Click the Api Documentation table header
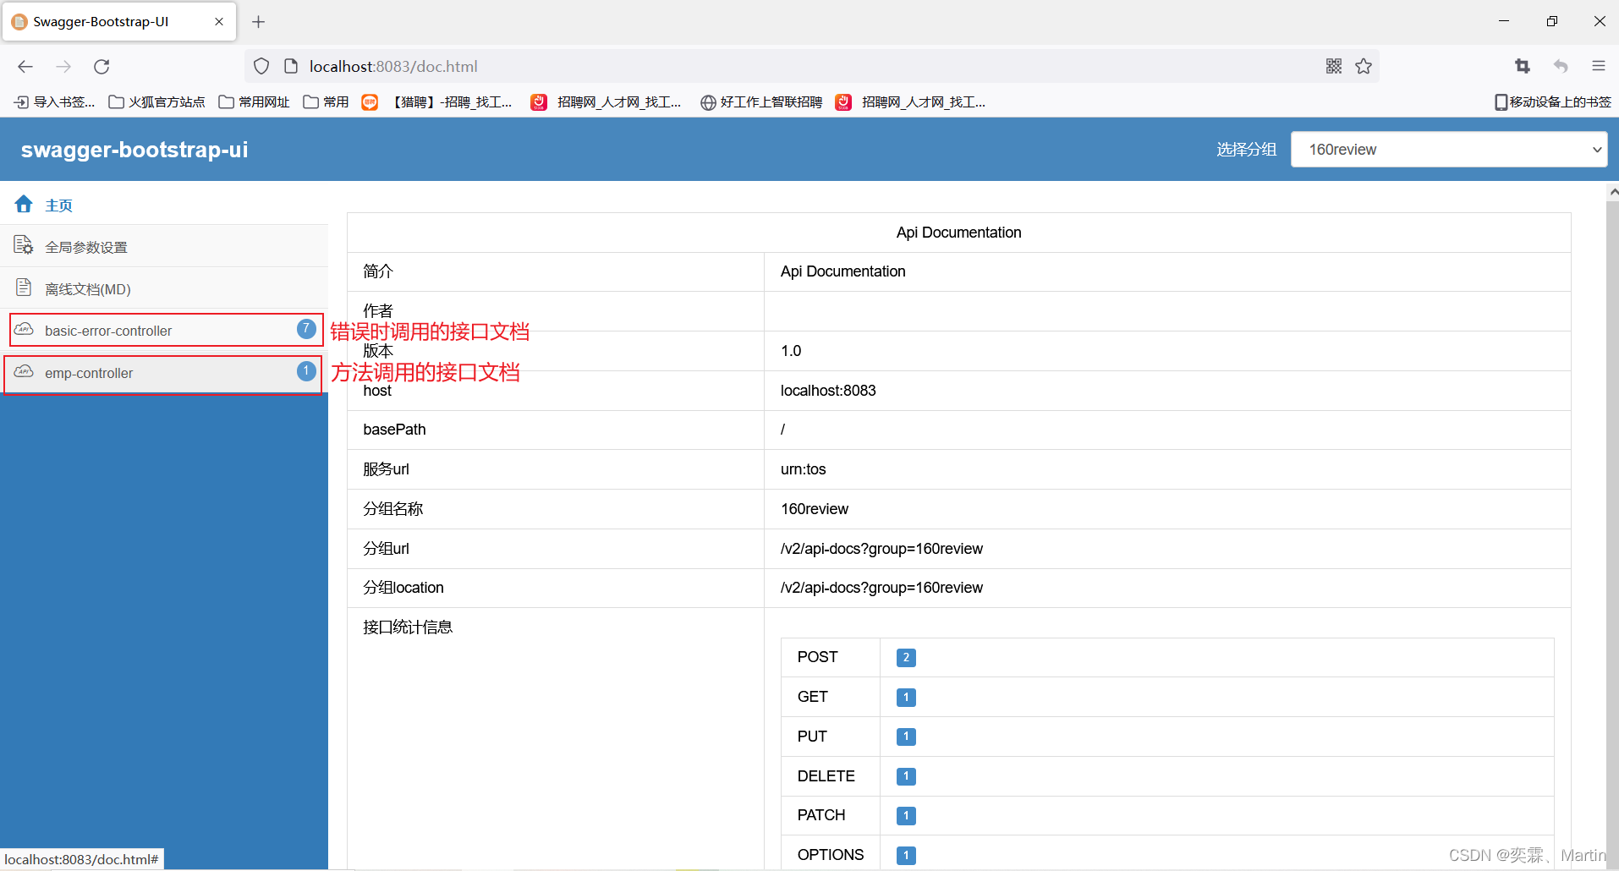 [x=959, y=233]
